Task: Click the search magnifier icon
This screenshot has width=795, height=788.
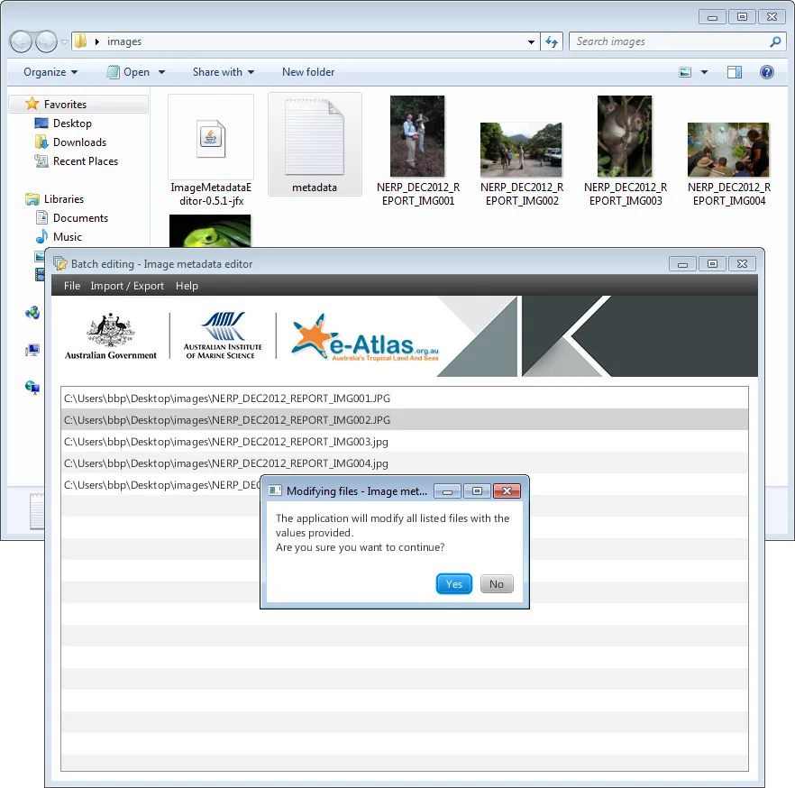Action: [x=775, y=41]
